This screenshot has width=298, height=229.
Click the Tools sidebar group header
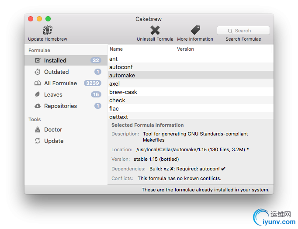[x=35, y=119]
